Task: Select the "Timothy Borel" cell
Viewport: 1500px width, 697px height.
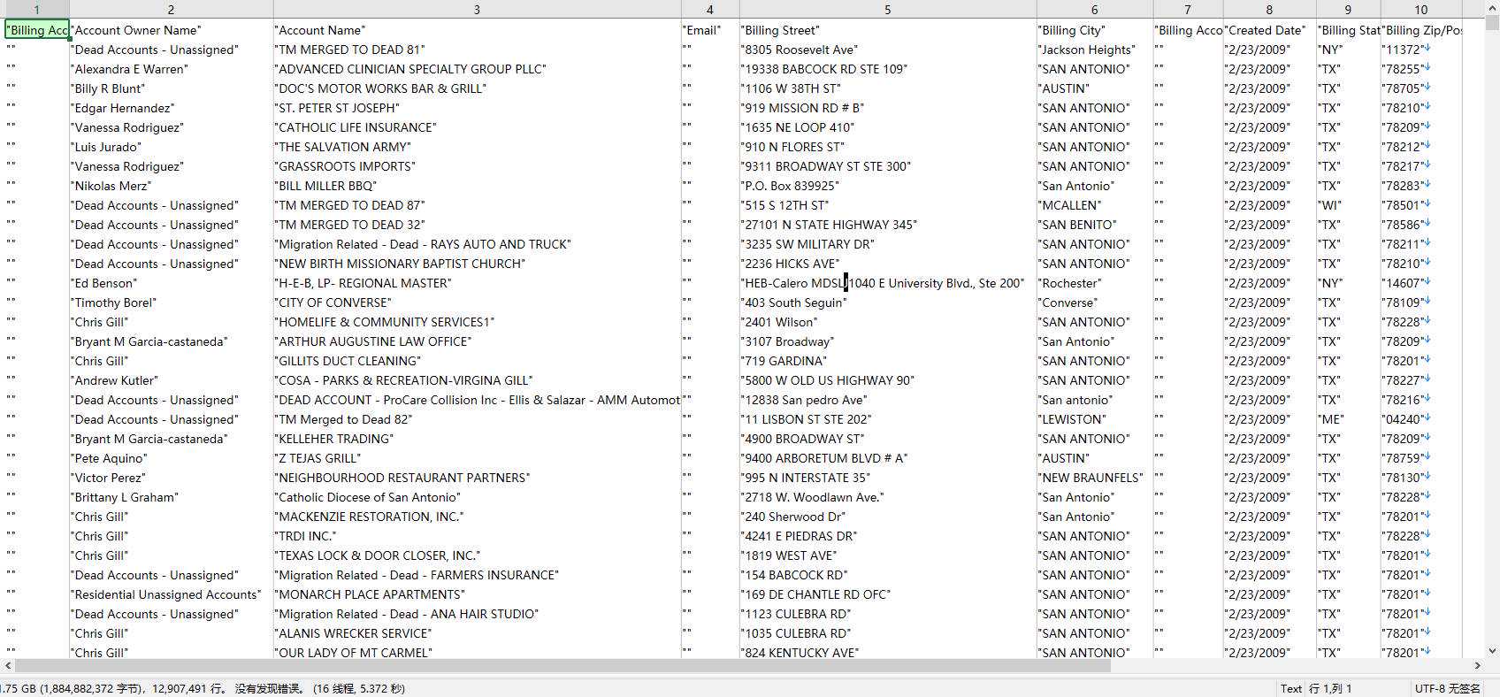Action: tap(171, 303)
